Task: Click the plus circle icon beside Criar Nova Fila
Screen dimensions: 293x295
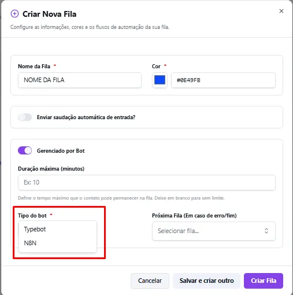Action: [14, 14]
